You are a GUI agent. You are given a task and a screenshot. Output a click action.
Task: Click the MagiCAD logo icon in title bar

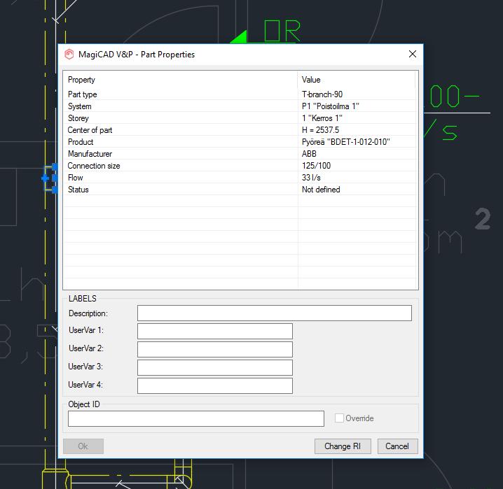(x=69, y=54)
